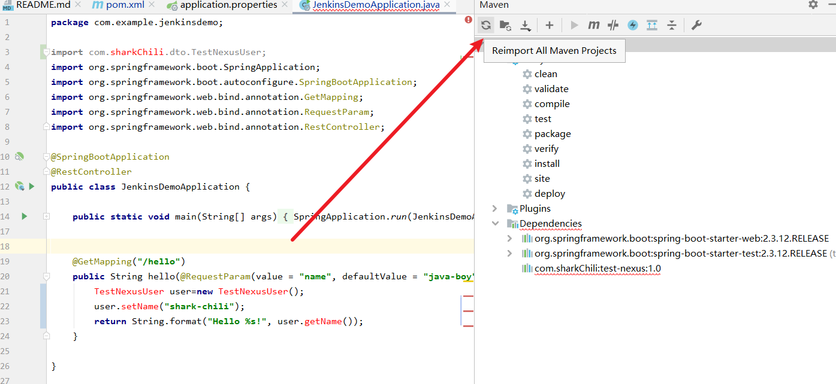
Task: Click Generate Sources and Update Folders icon
Action: (x=505, y=25)
